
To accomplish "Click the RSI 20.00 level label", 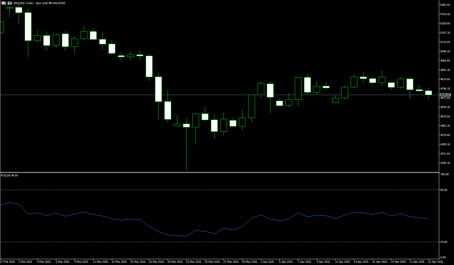I will coord(444,242).
